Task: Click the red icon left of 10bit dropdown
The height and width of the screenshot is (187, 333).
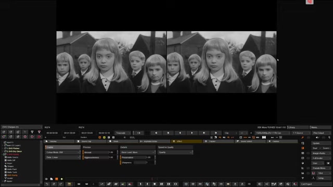Action: 313,173
